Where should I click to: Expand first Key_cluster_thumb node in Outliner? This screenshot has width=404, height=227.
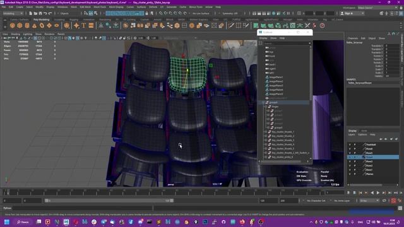(266, 132)
